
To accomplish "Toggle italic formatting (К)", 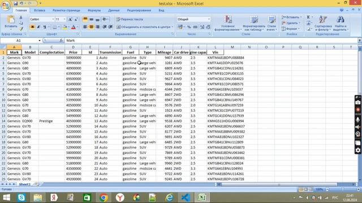I will pos(38,27).
